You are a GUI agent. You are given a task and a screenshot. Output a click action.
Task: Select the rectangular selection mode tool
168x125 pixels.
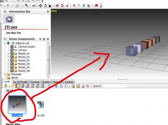click(x=17, y=6)
